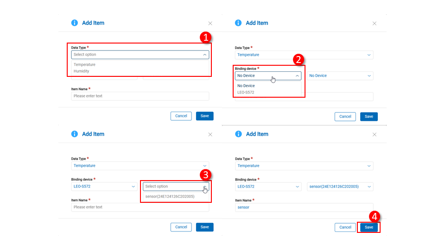445x250 pixels.
Task: Click the red step 1 badge
Action: 205,37
